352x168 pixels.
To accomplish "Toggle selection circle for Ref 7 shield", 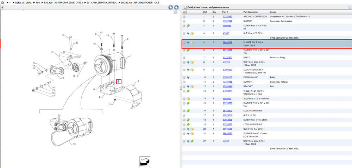I will tap(184, 58).
